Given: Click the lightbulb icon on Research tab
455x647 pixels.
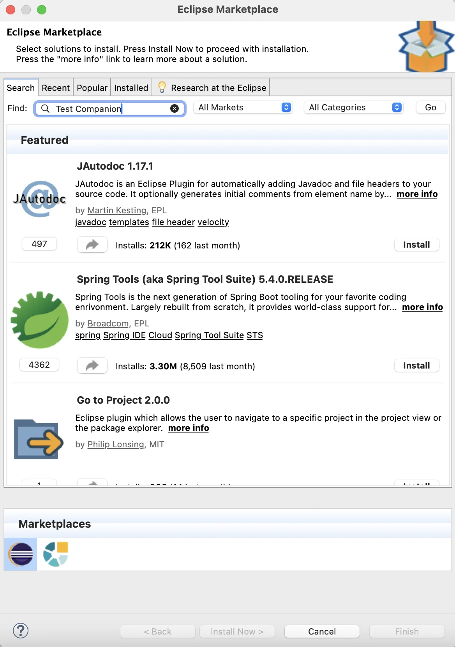Looking at the screenshot, I should (x=162, y=87).
